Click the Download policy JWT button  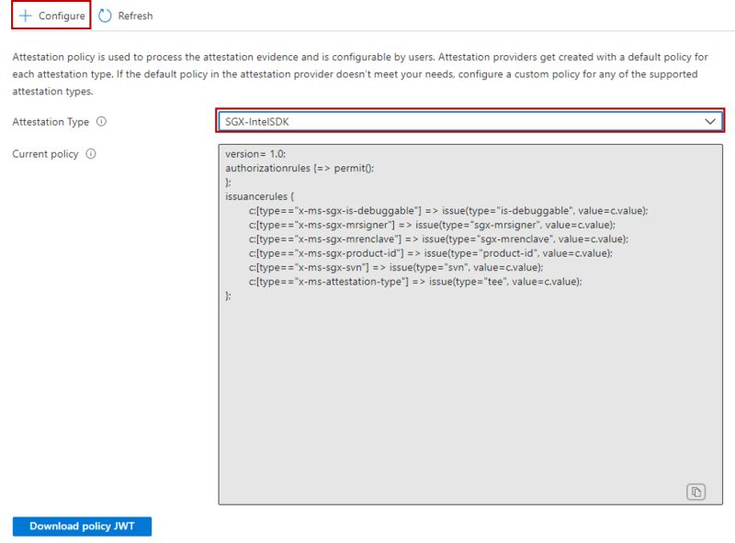tap(81, 526)
